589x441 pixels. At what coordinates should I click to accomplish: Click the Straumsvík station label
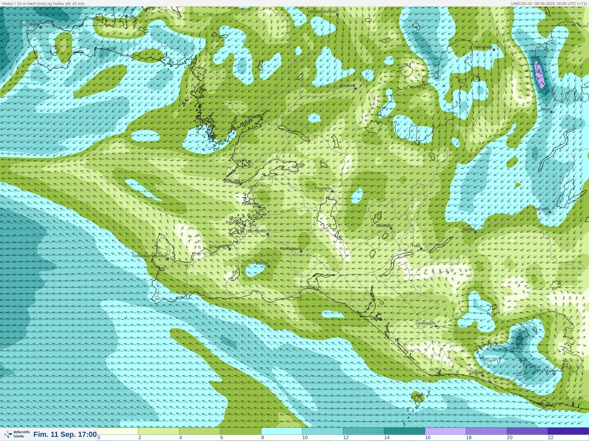coord(219,246)
